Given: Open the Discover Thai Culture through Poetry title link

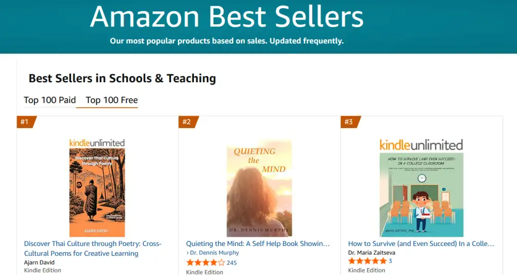Looking at the screenshot, I should point(93,249).
